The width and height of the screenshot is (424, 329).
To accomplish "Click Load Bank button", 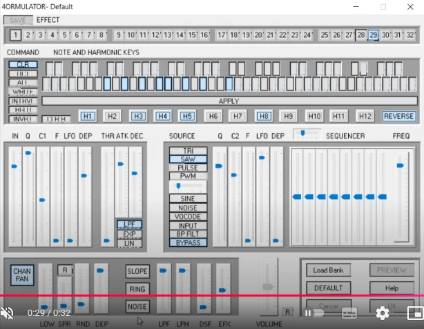I will (328, 270).
